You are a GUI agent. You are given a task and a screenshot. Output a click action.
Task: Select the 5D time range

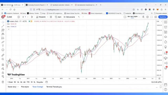(15, 82)
